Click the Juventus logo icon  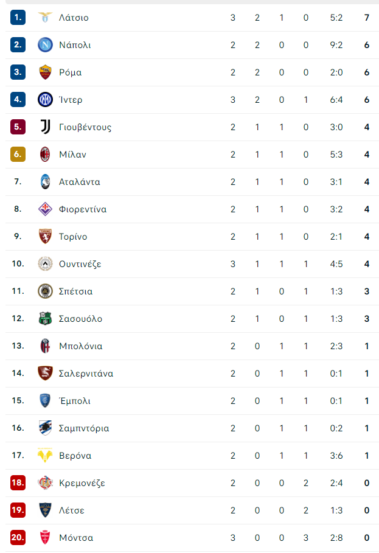pos(45,127)
